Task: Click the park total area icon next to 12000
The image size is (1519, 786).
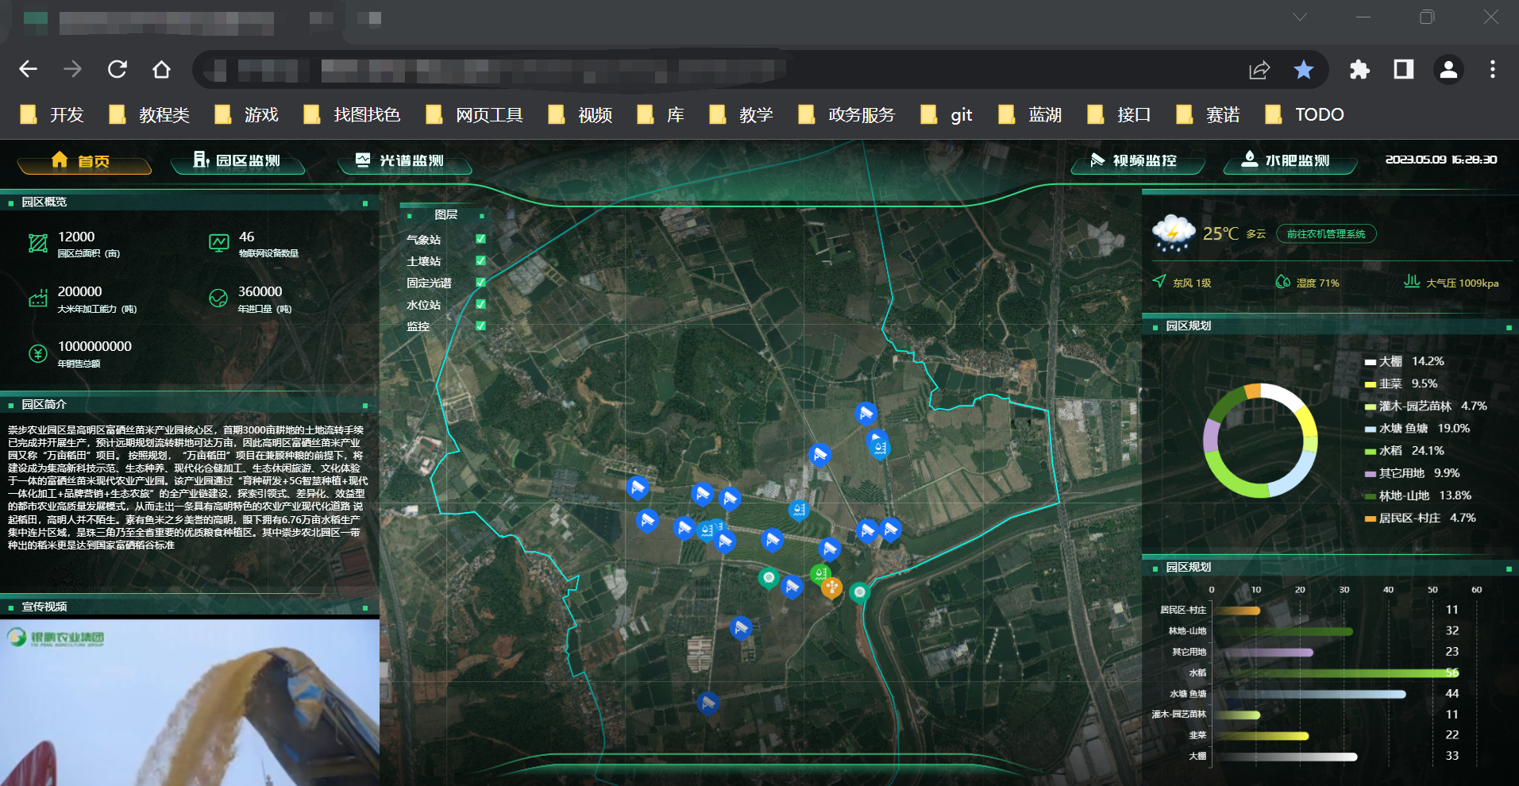Action: [38, 244]
